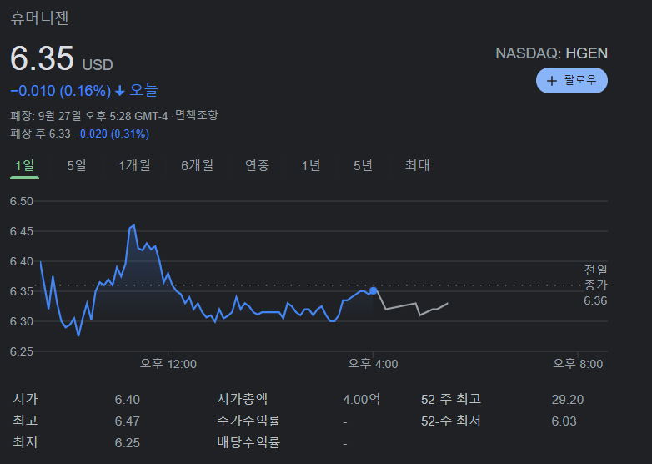Click the 52-주 최고 value 29.20
The image size is (652, 464).
(568, 400)
